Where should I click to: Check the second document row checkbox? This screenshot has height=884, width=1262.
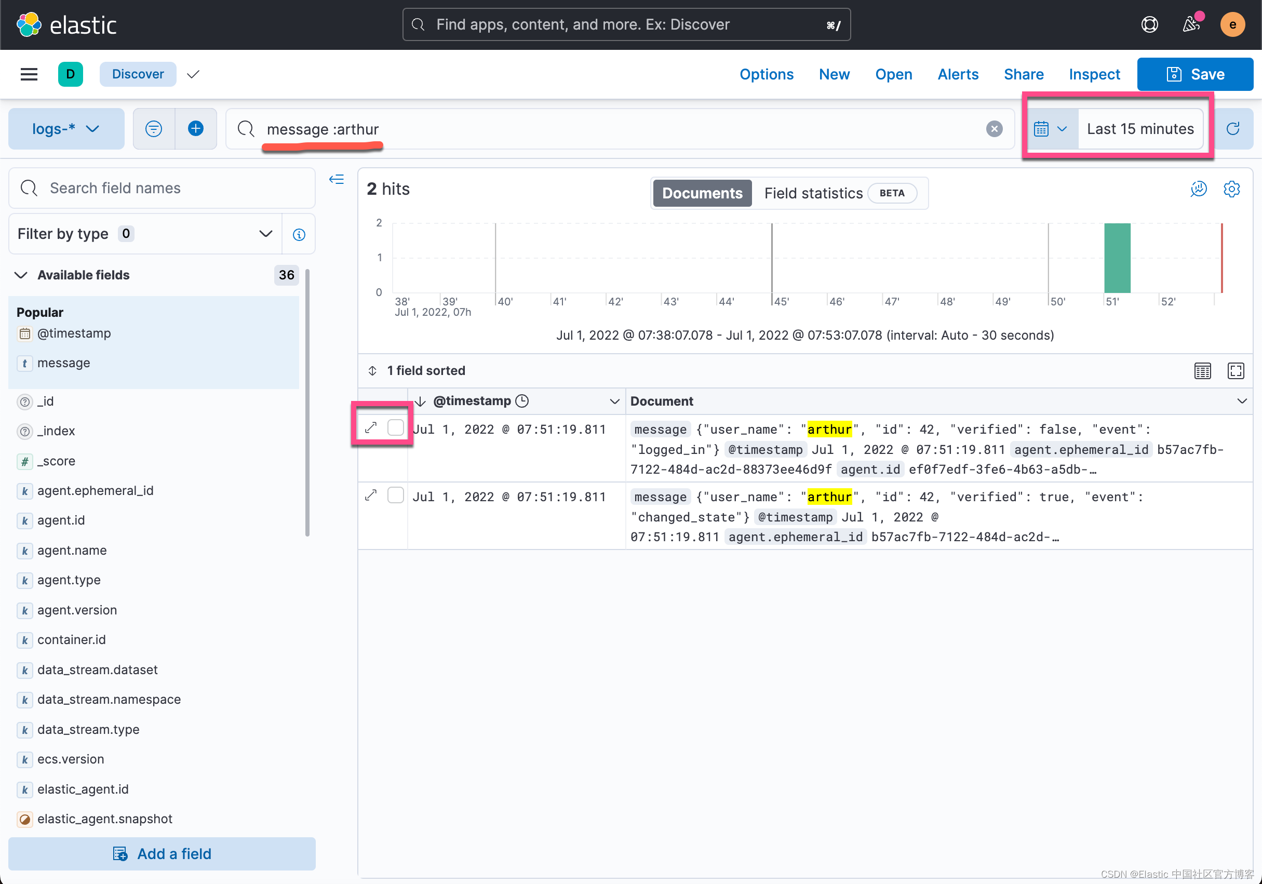point(395,495)
